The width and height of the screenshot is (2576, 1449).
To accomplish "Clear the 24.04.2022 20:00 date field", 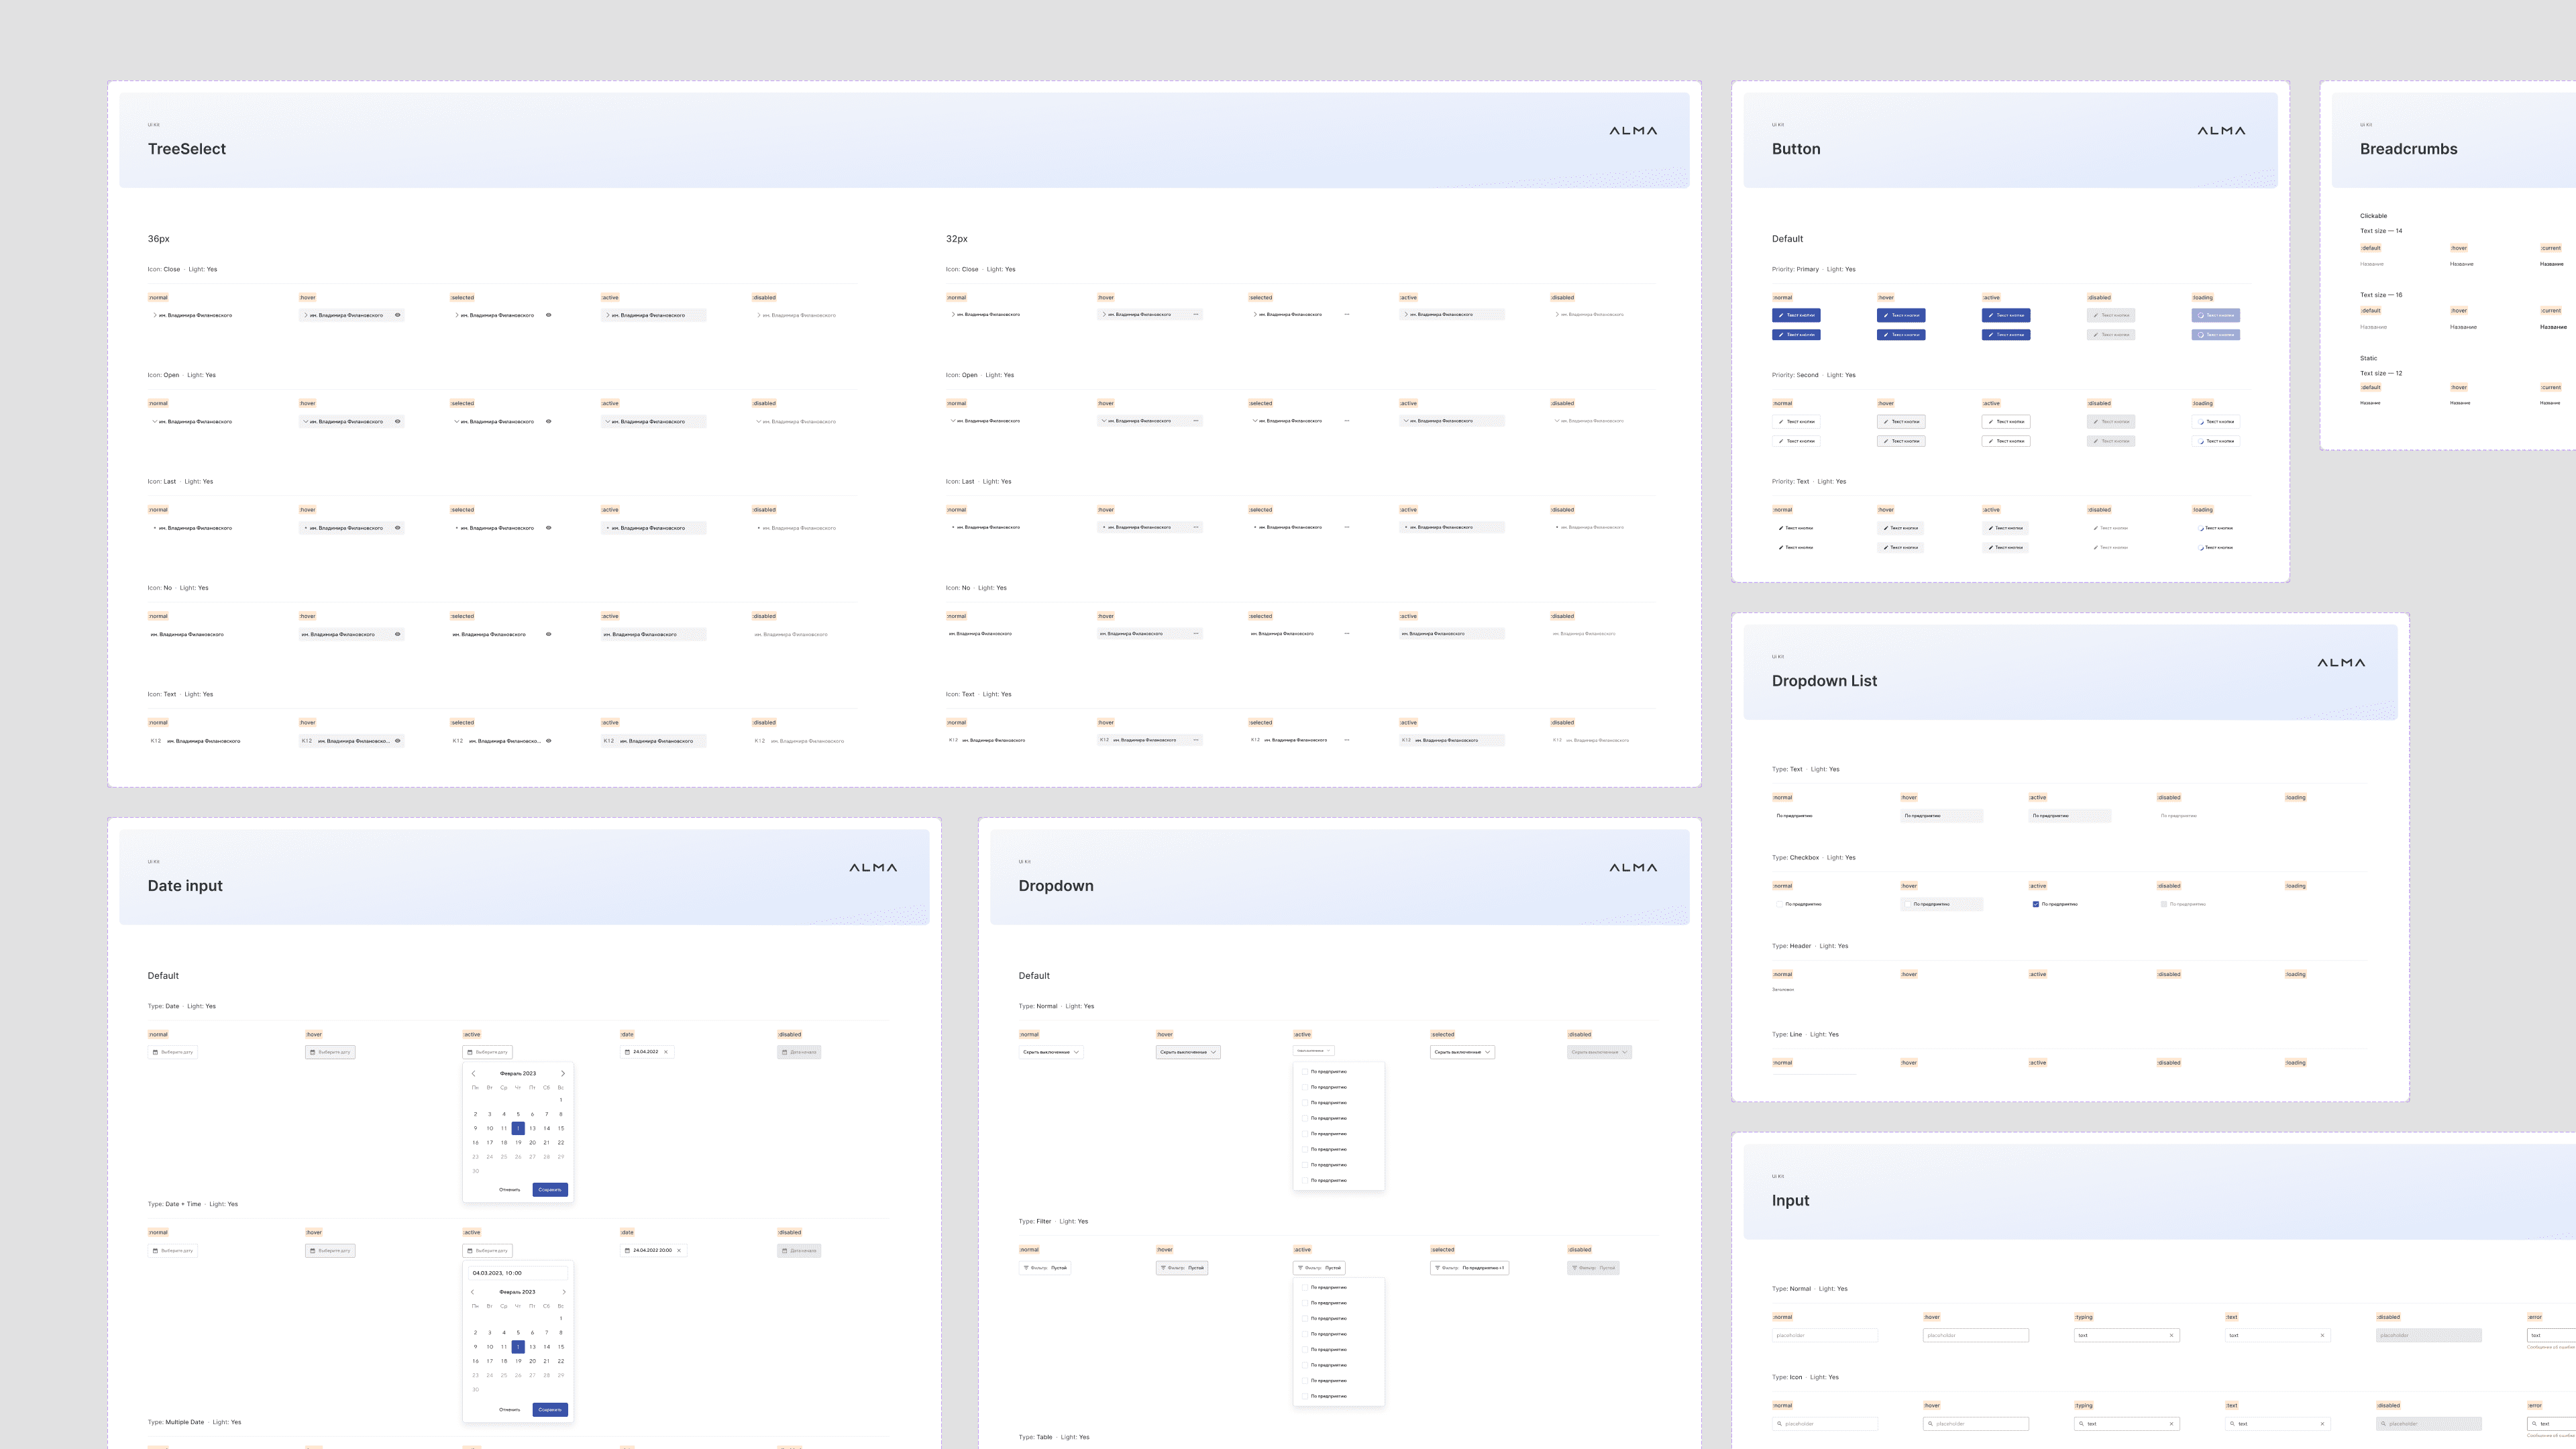I will [x=679, y=1250].
